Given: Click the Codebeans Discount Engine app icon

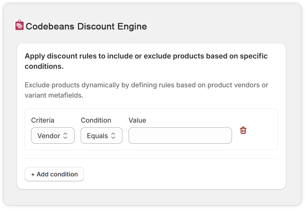Looking at the screenshot, I should [19, 25].
